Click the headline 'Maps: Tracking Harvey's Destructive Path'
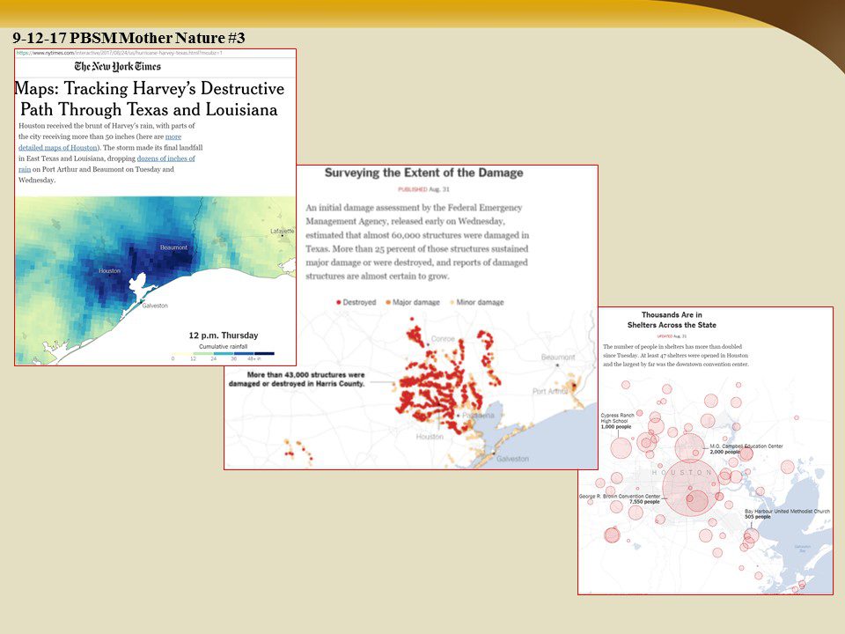 coord(150,99)
